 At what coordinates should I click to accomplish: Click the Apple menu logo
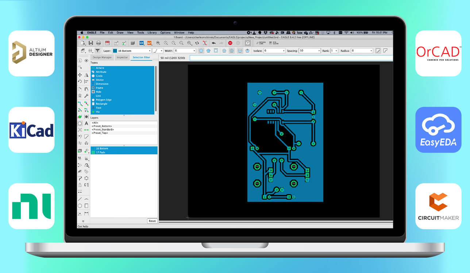click(x=82, y=33)
